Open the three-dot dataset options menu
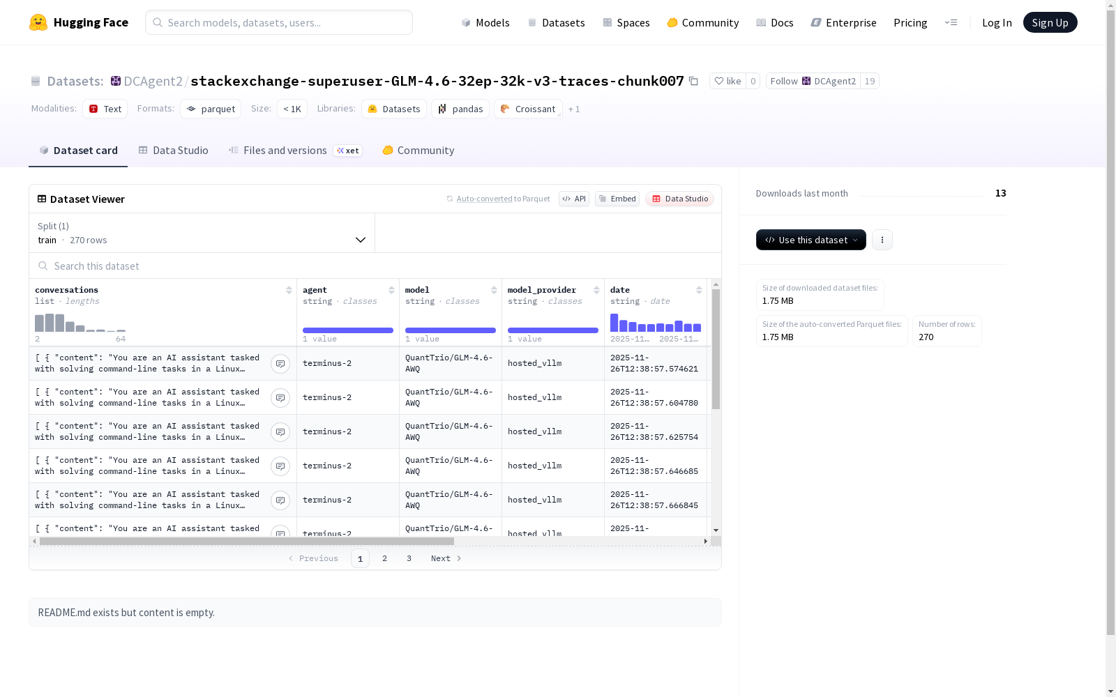Viewport: 1116px width, 697px height. coord(882,240)
